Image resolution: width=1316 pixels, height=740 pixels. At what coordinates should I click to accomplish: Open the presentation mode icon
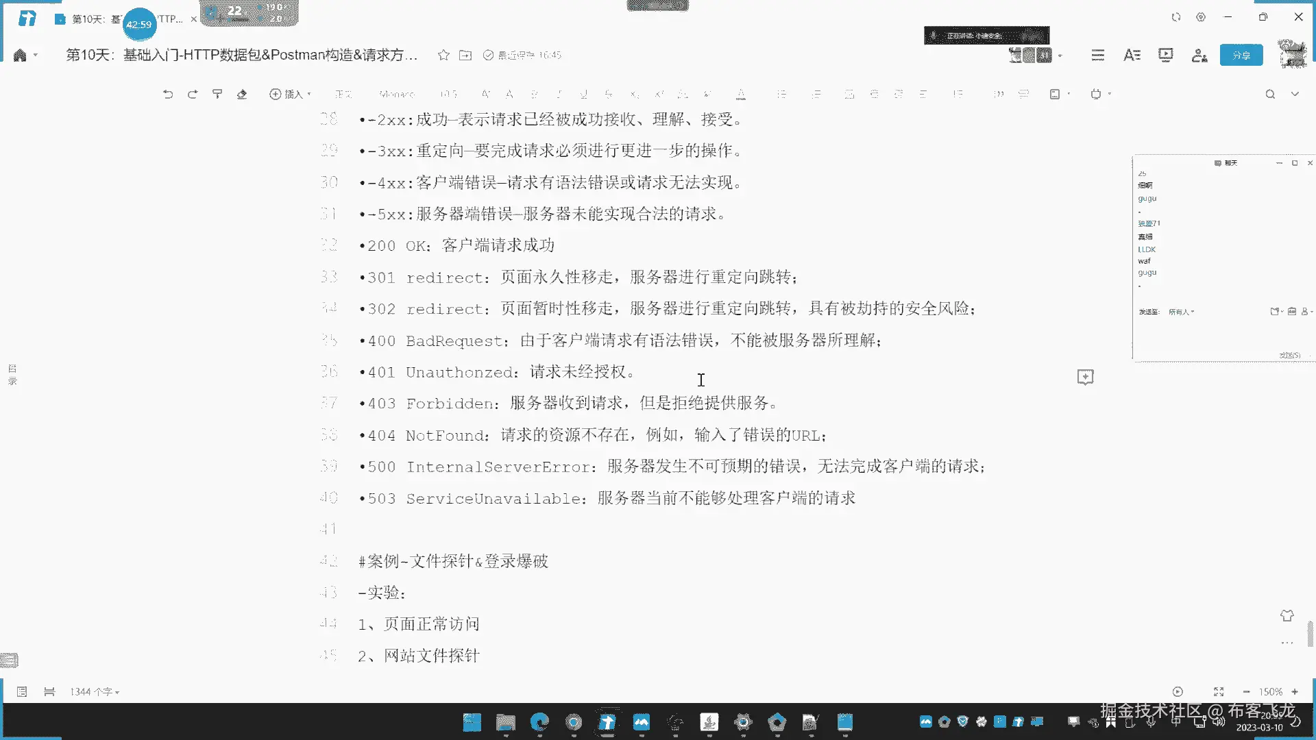1165,55
